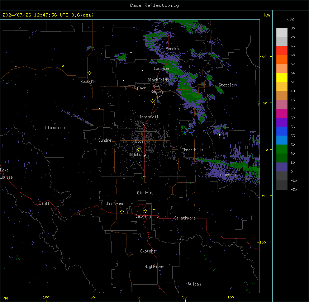This screenshot has width=309, height=302.
Task: Click the yellow V marker east of Calgary
Action: [154, 209]
